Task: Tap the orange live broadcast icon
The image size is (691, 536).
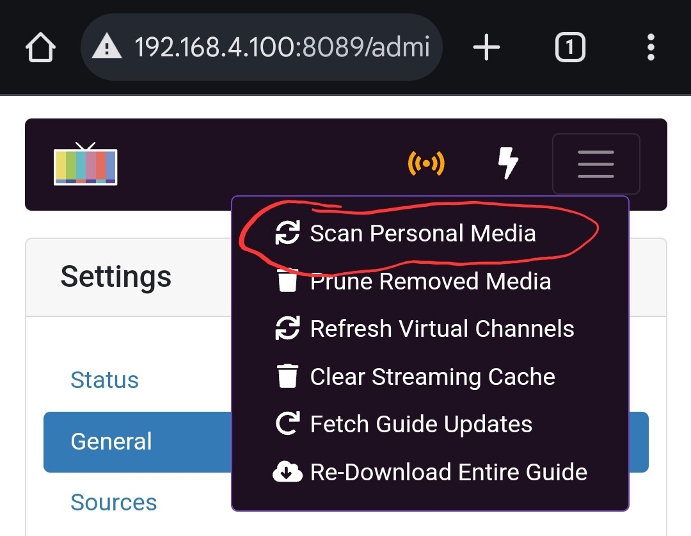Action: tap(426, 164)
